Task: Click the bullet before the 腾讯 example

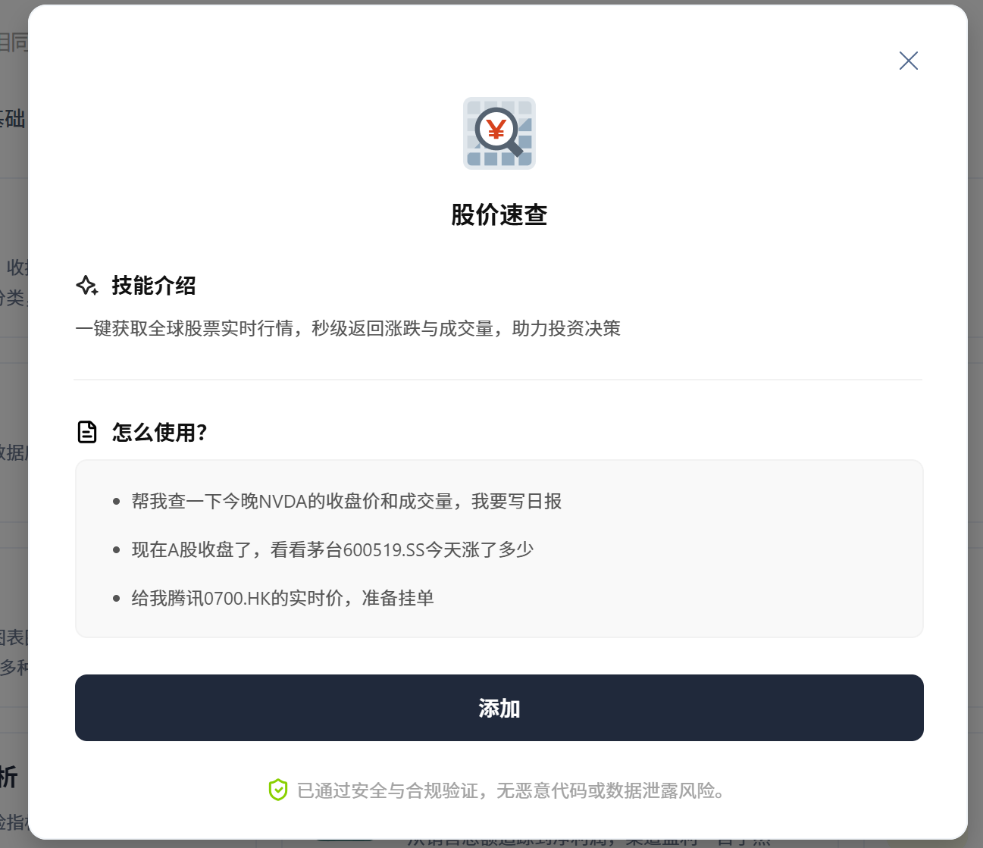Action: [x=116, y=599]
